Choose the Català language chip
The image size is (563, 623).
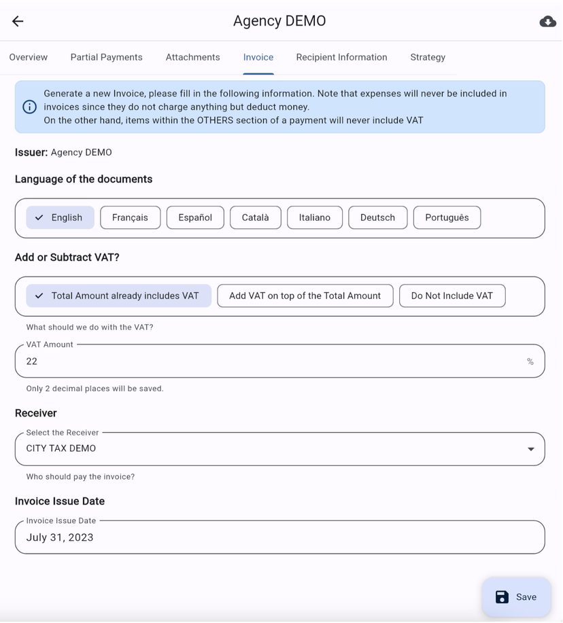(256, 217)
